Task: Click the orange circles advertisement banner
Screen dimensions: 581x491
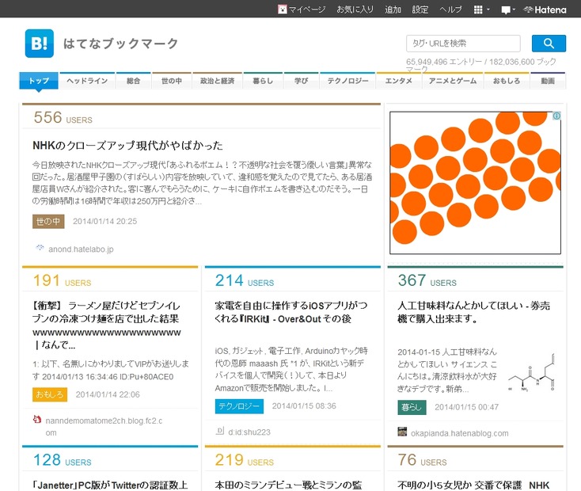Action: click(x=475, y=182)
